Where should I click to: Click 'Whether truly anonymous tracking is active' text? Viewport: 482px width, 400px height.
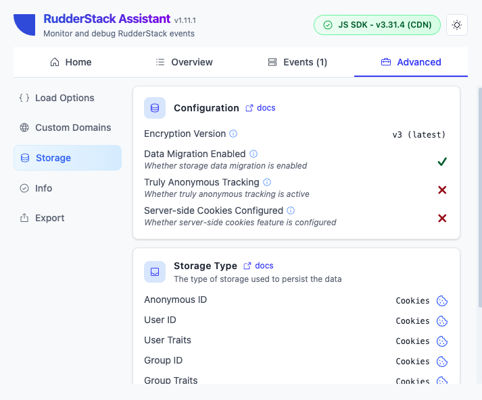[226, 194]
